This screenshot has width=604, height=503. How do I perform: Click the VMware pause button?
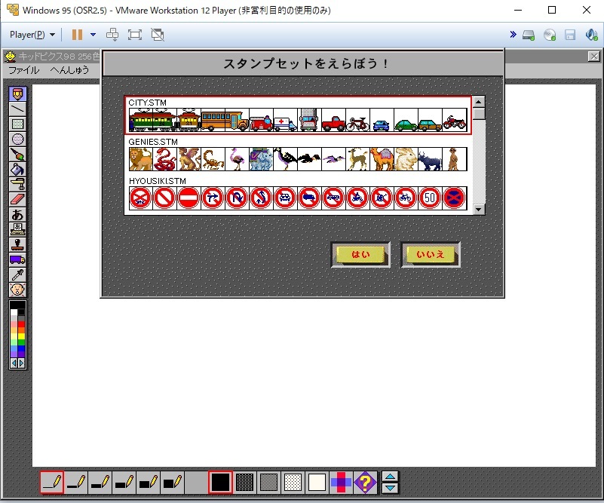77,35
